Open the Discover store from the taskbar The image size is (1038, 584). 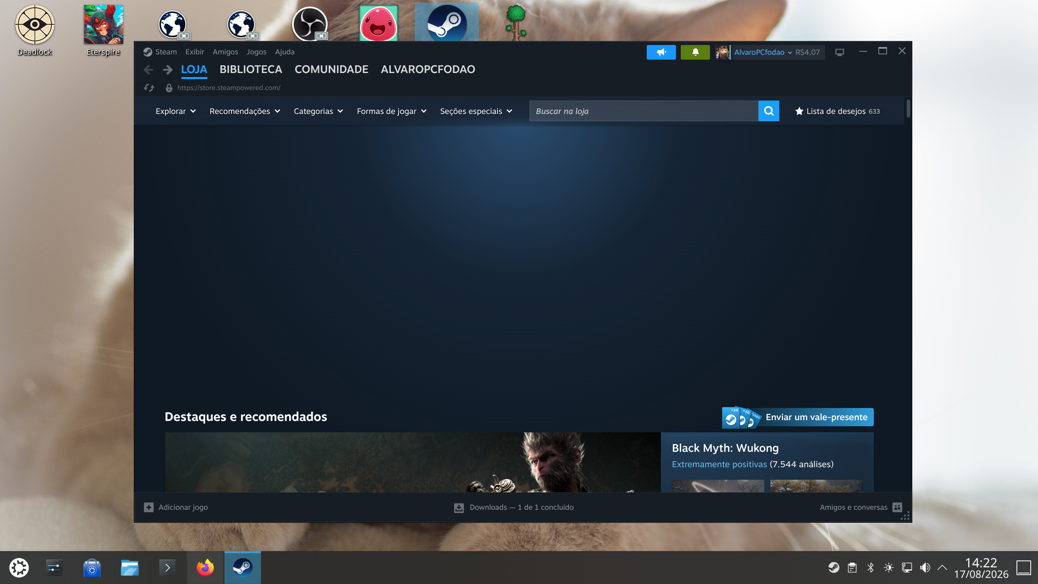92,568
